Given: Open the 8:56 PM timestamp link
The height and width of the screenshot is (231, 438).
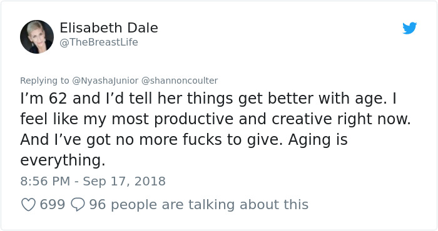Looking at the screenshot, I should click(x=45, y=181).
